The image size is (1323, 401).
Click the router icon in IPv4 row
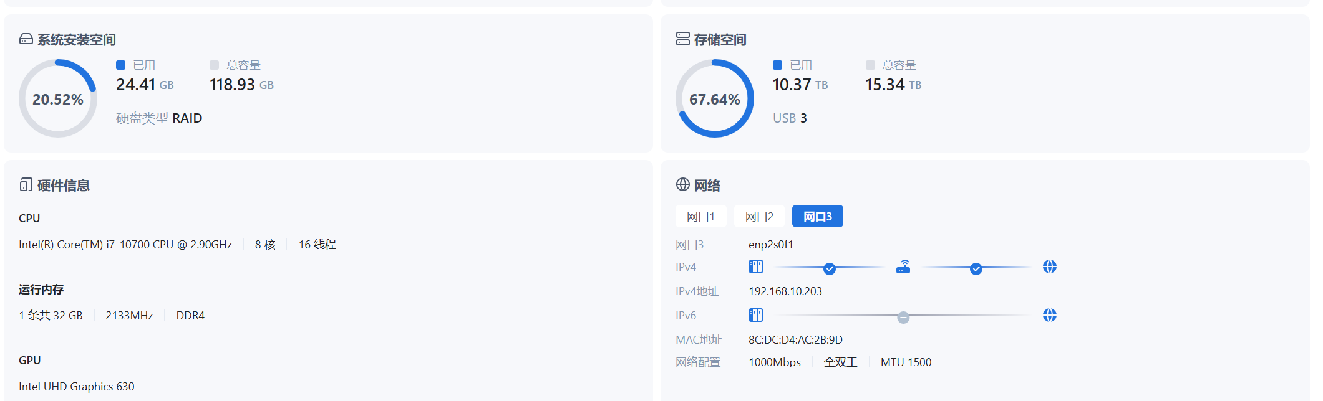pos(903,267)
